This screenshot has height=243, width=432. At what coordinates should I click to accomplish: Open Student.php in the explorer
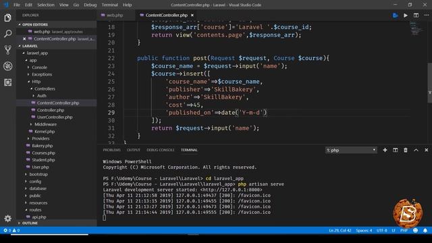43,160
